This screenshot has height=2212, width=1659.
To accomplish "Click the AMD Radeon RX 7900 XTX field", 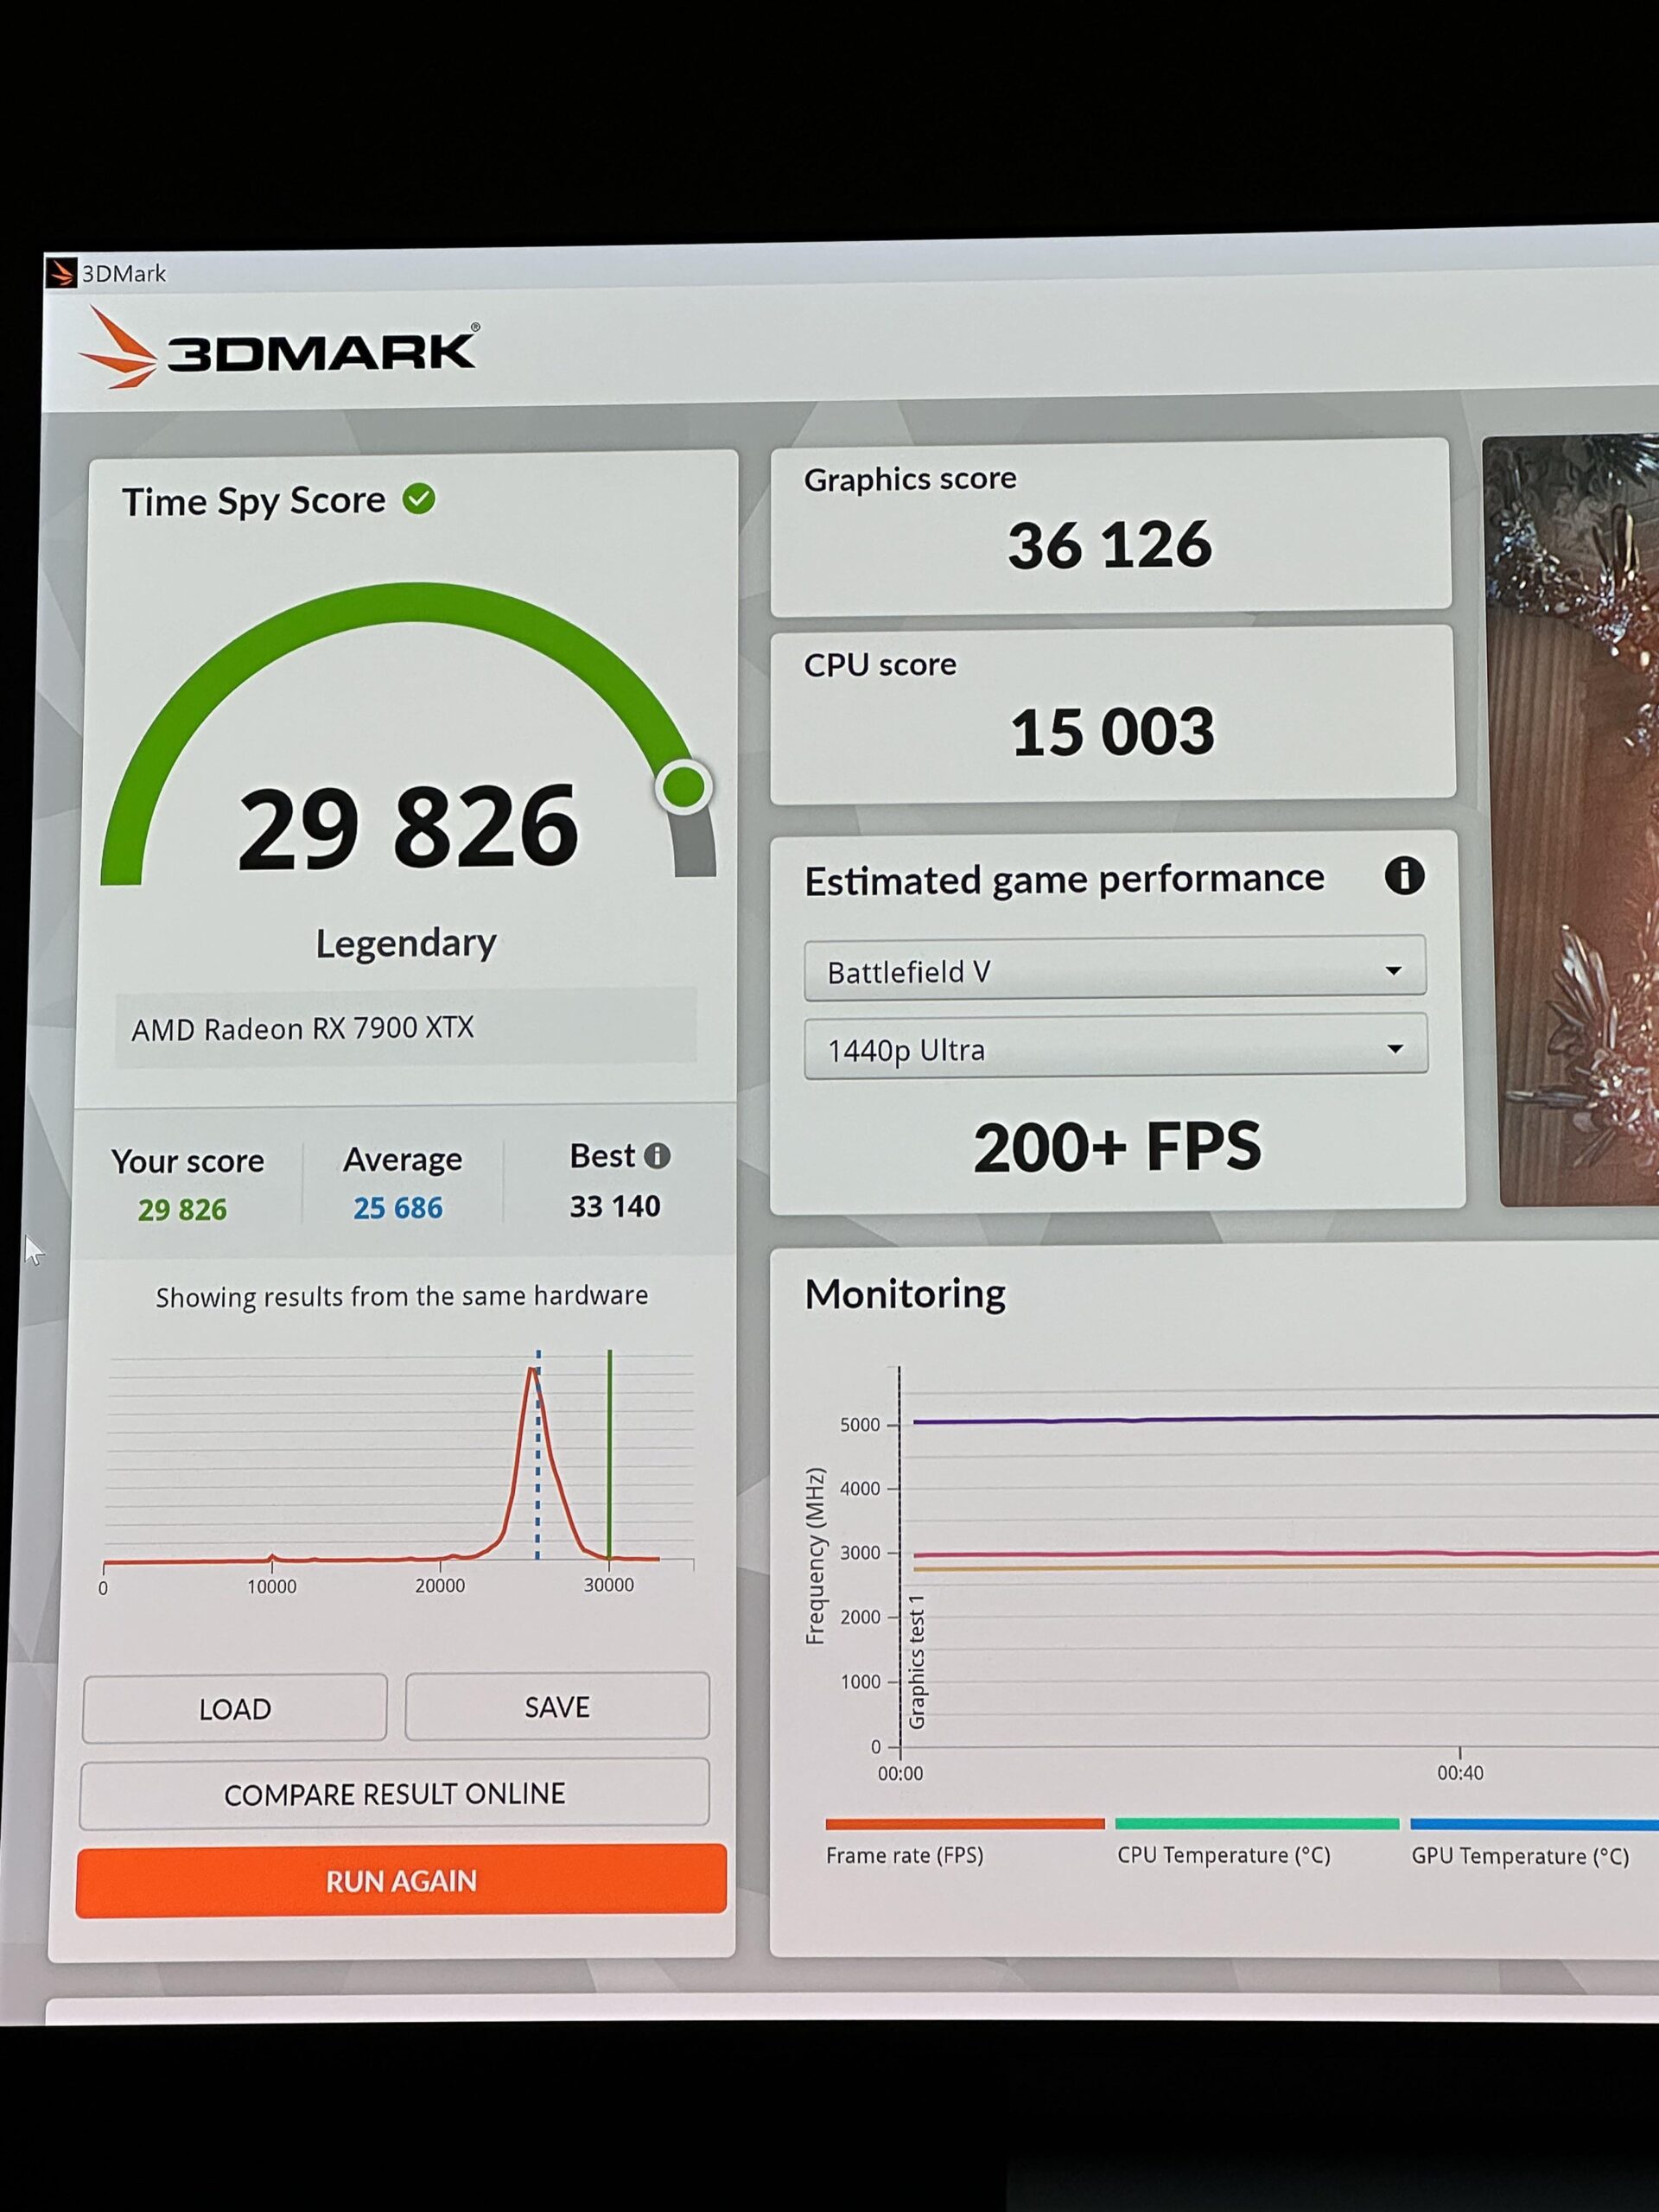I will 406,1028.
